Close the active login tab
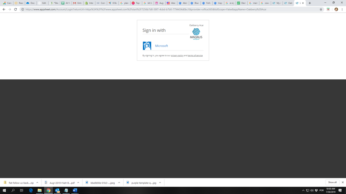Image resolution: width=346 pixels, height=194 pixels. click(x=303, y=3)
